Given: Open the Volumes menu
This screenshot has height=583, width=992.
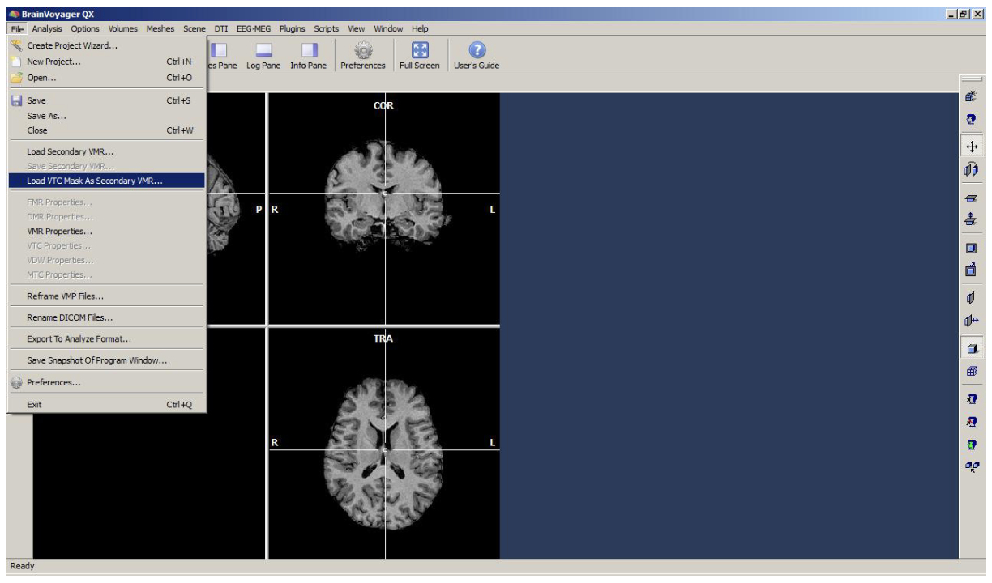Looking at the screenshot, I should 123,29.
